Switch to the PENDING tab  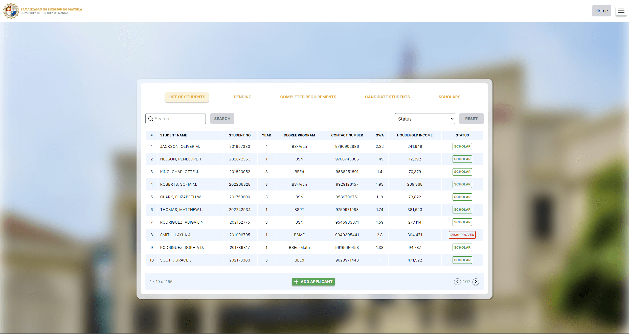pyautogui.click(x=242, y=97)
